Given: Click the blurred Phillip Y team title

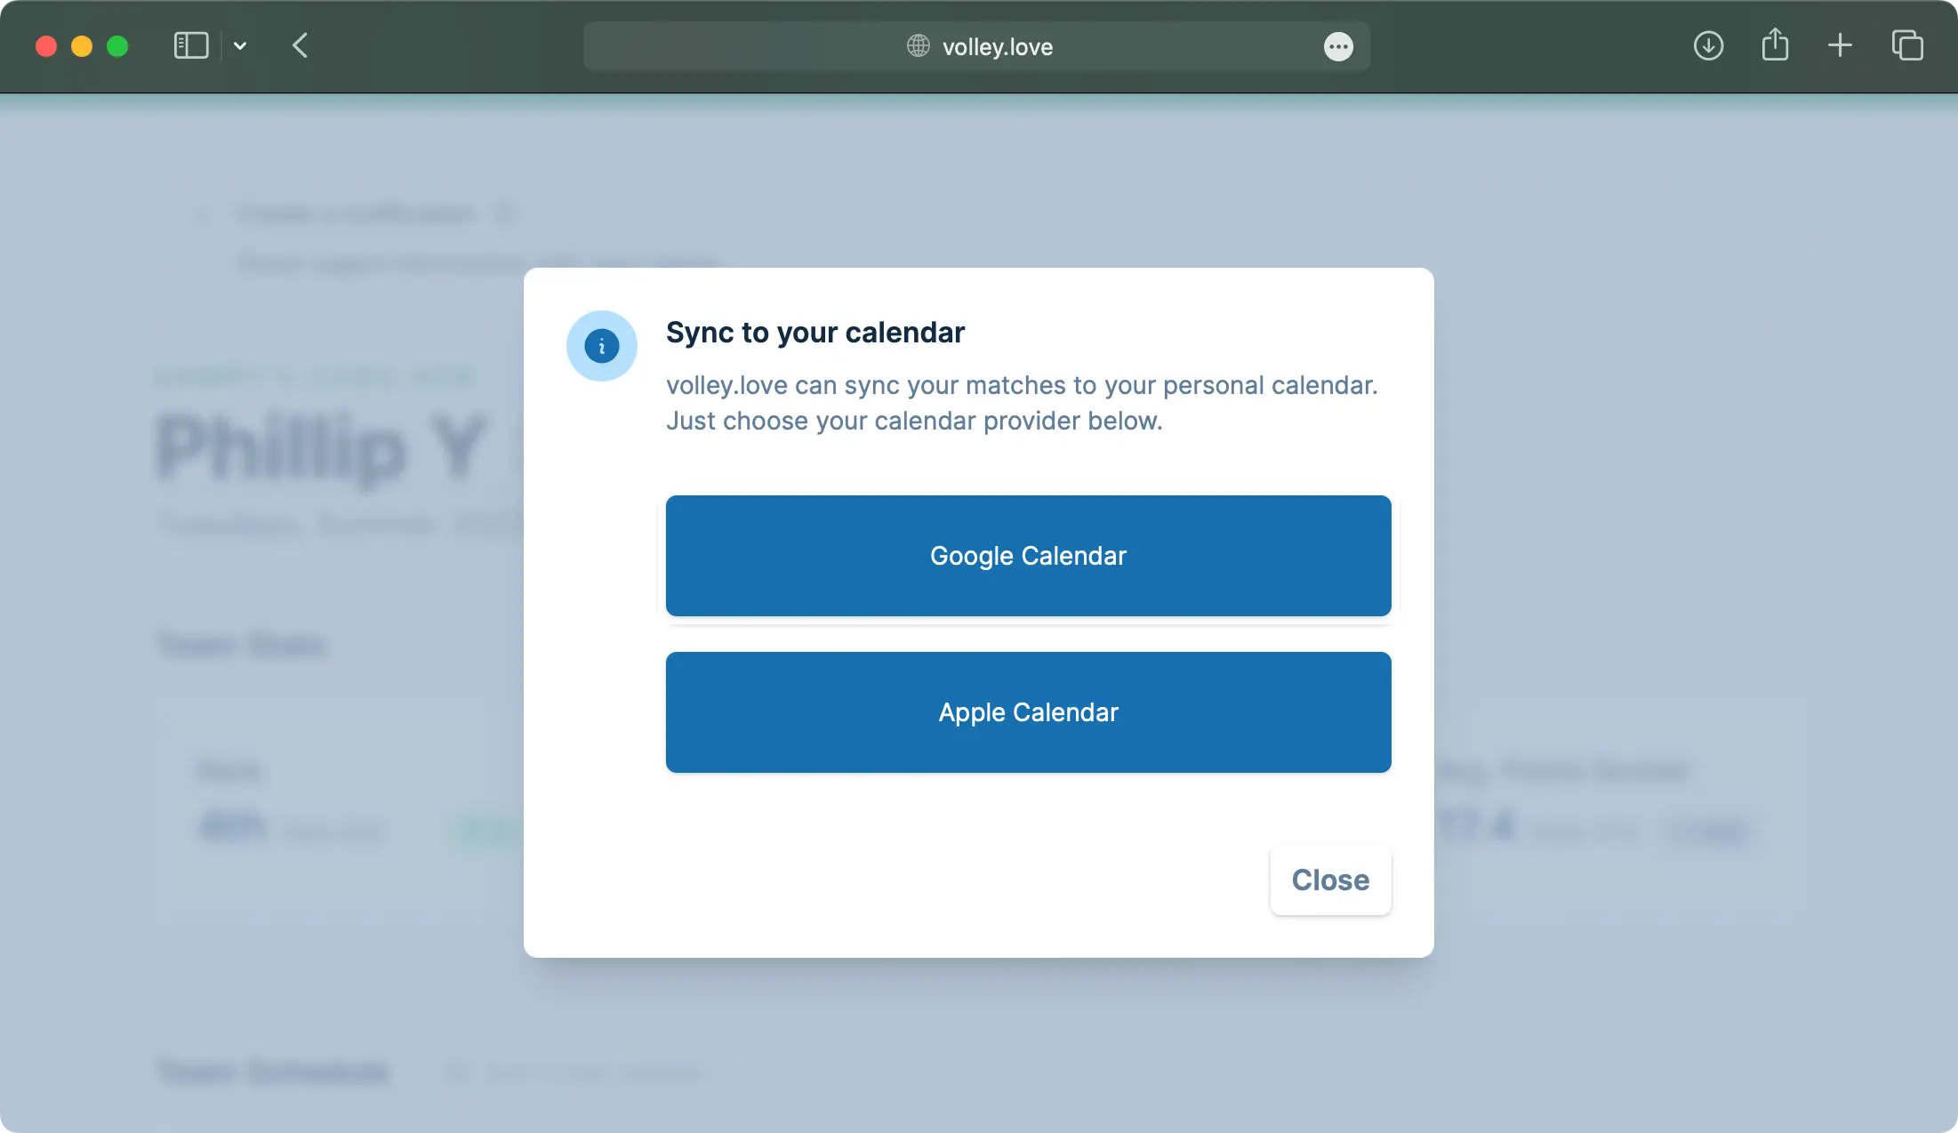Looking at the screenshot, I should point(321,448).
